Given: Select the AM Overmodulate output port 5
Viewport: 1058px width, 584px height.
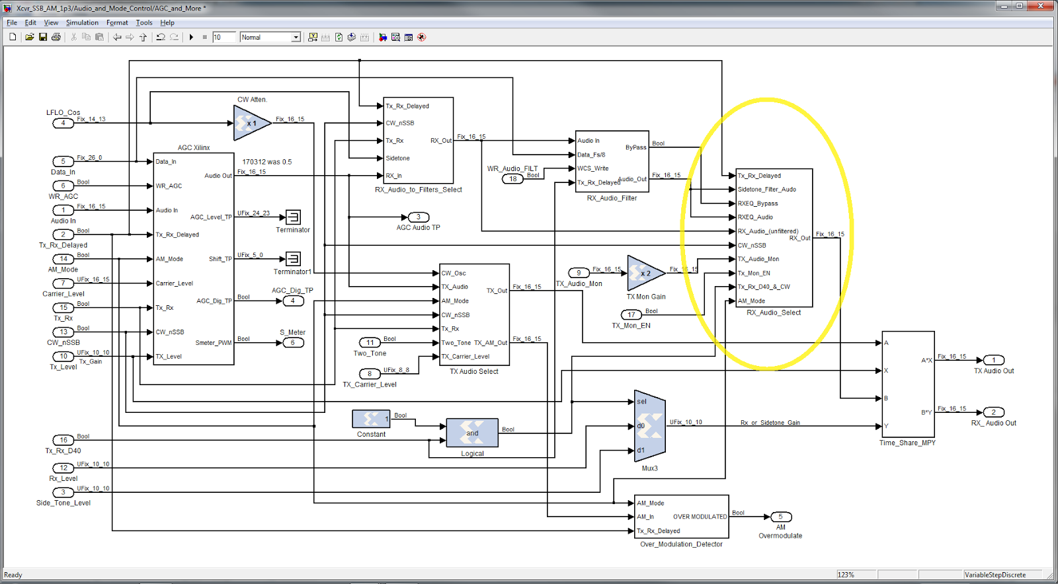Looking at the screenshot, I should (780, 517).
